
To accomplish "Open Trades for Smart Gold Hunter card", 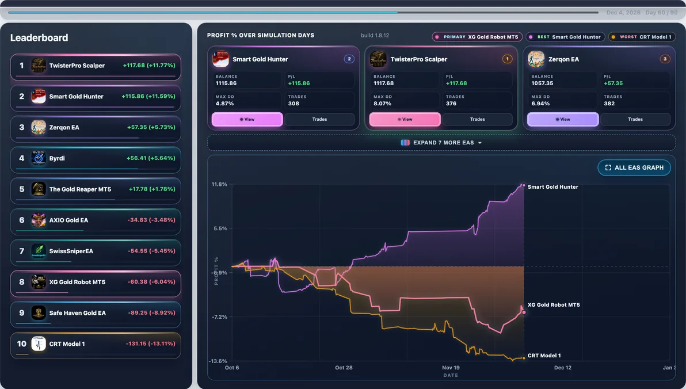I will (x=319, y=119).
